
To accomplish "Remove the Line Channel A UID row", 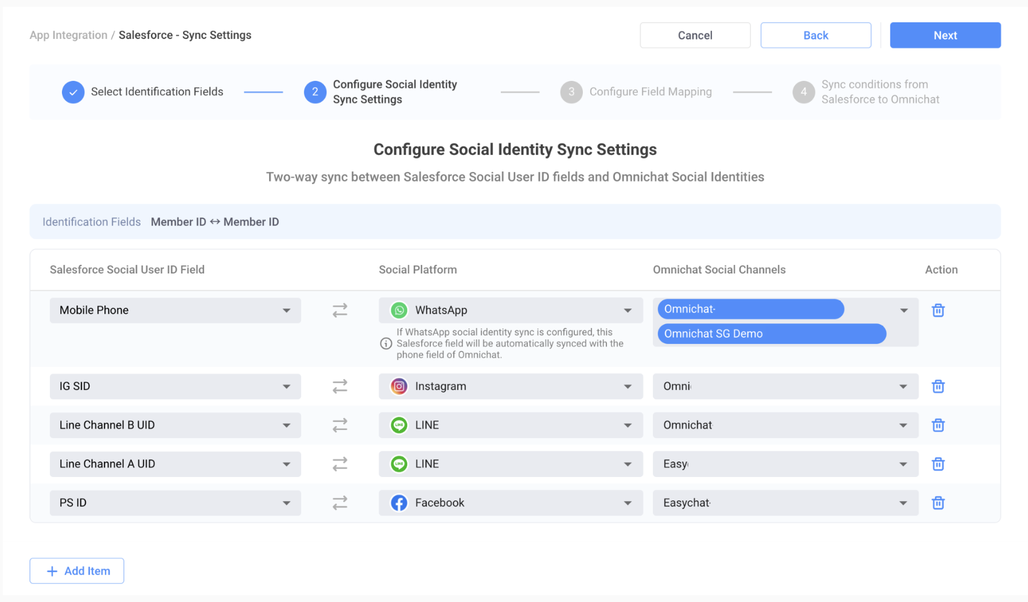I will (938, 464).
